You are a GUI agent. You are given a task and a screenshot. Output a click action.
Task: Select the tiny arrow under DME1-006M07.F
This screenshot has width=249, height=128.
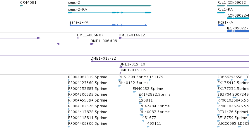(78, 38)
